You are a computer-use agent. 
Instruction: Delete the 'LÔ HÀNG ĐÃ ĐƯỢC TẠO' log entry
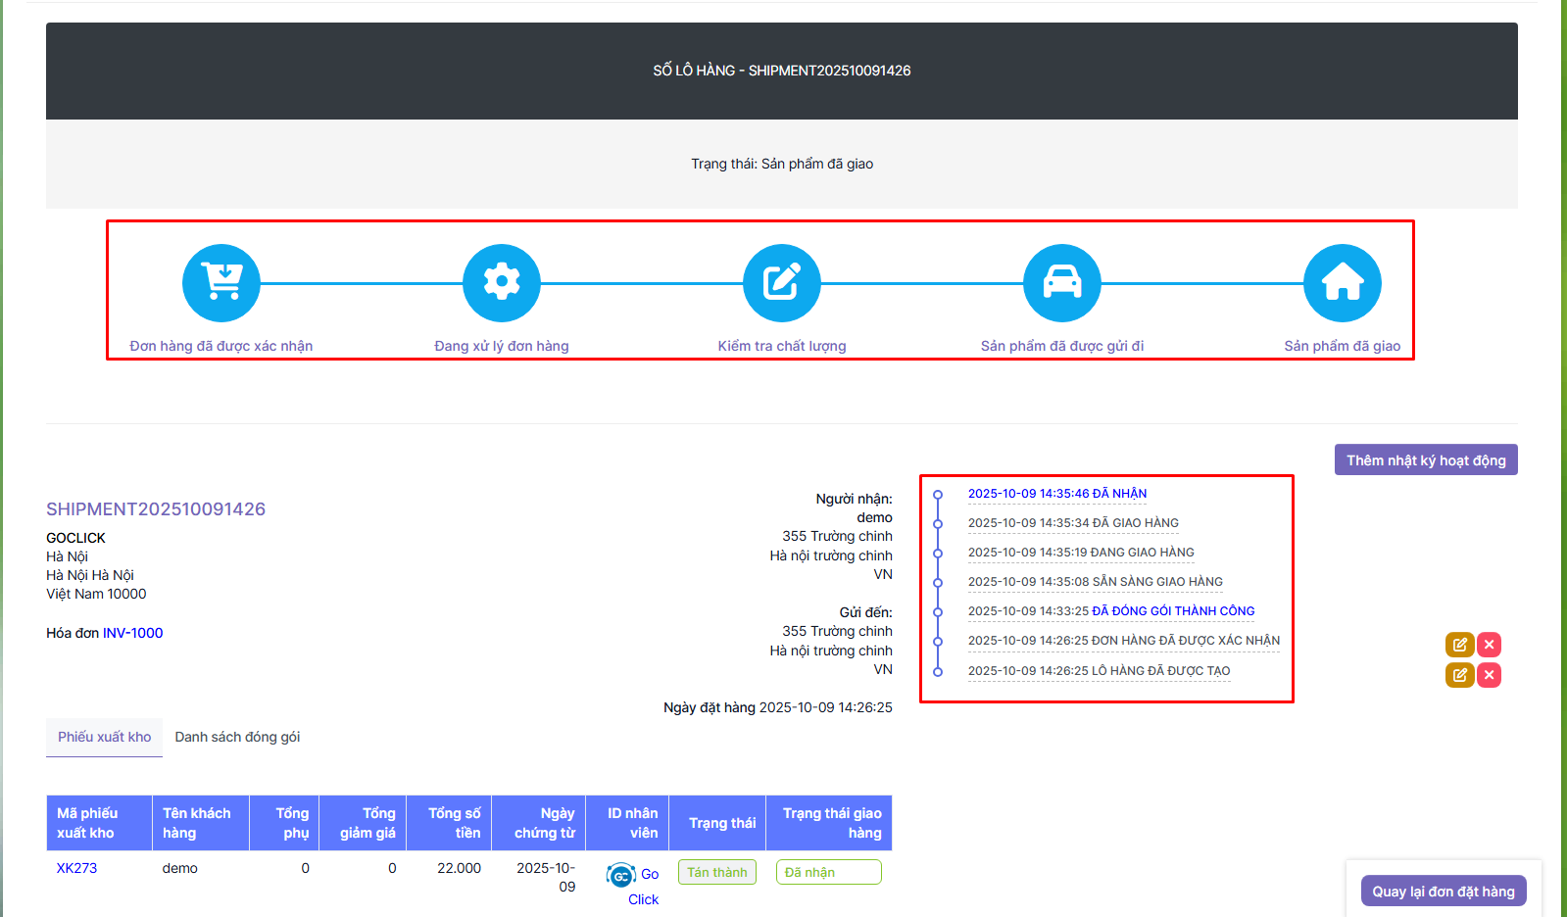click(1489, 675)
